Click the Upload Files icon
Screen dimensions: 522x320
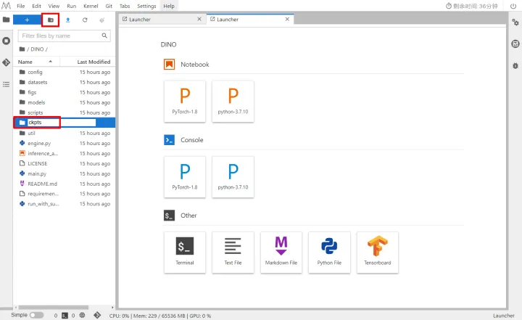tap(67, 20)
